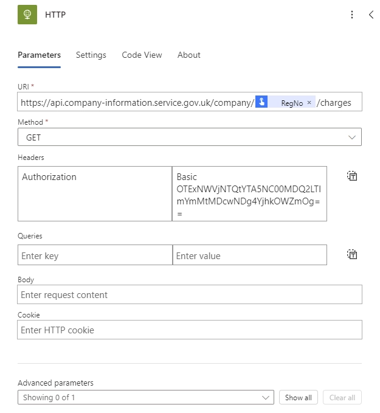Open the Code View tab
380x413 pixels.
click(x=142, y=55)
